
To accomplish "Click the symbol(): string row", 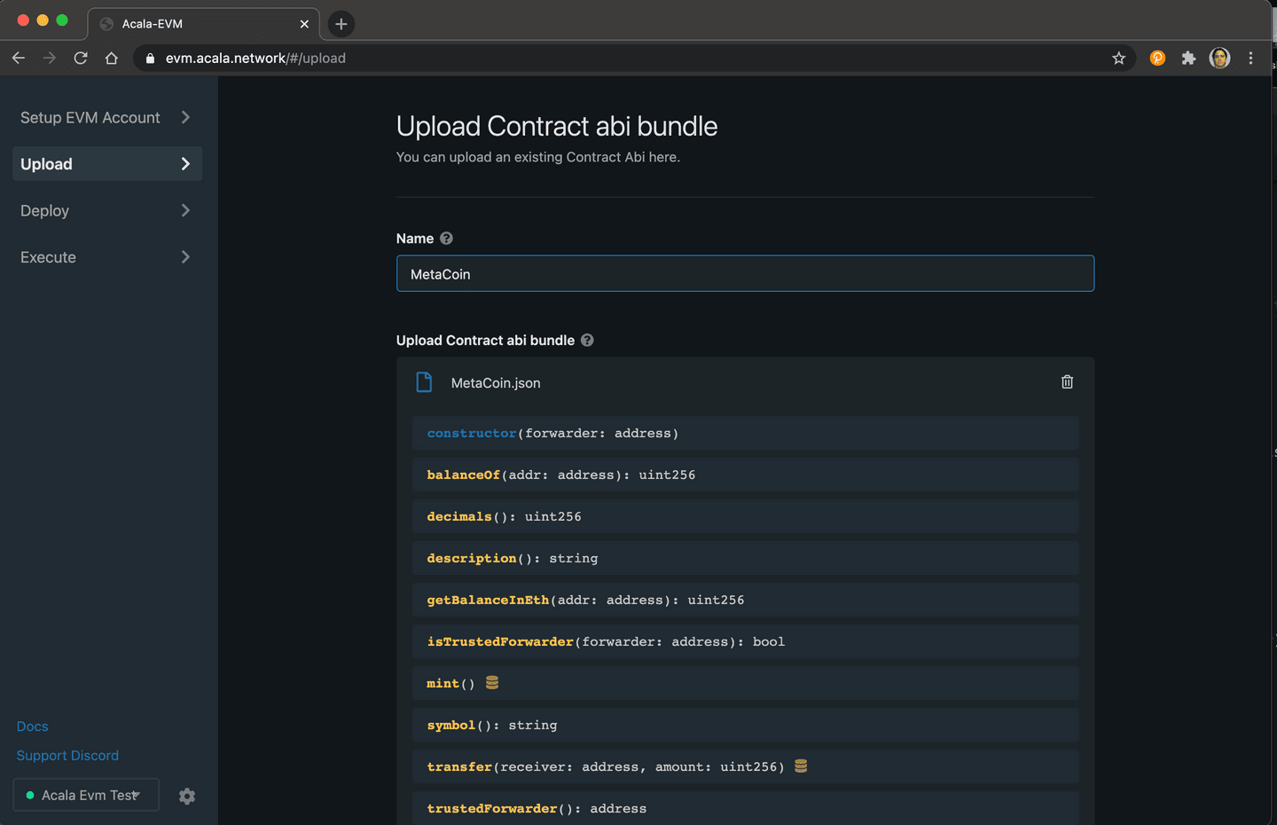I will (746, 725).
